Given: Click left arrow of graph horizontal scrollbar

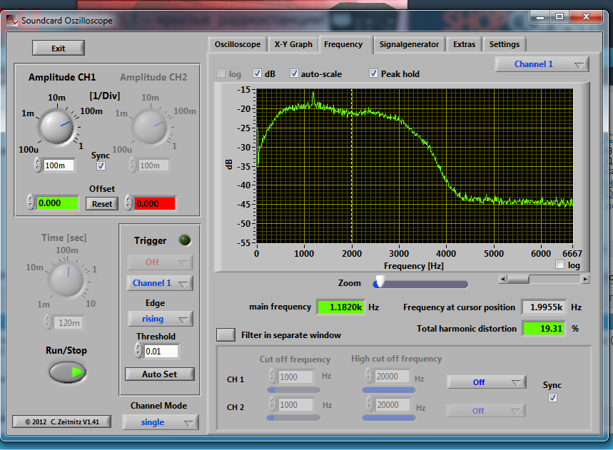Looking at the screenshot, I should click(503, 279).
